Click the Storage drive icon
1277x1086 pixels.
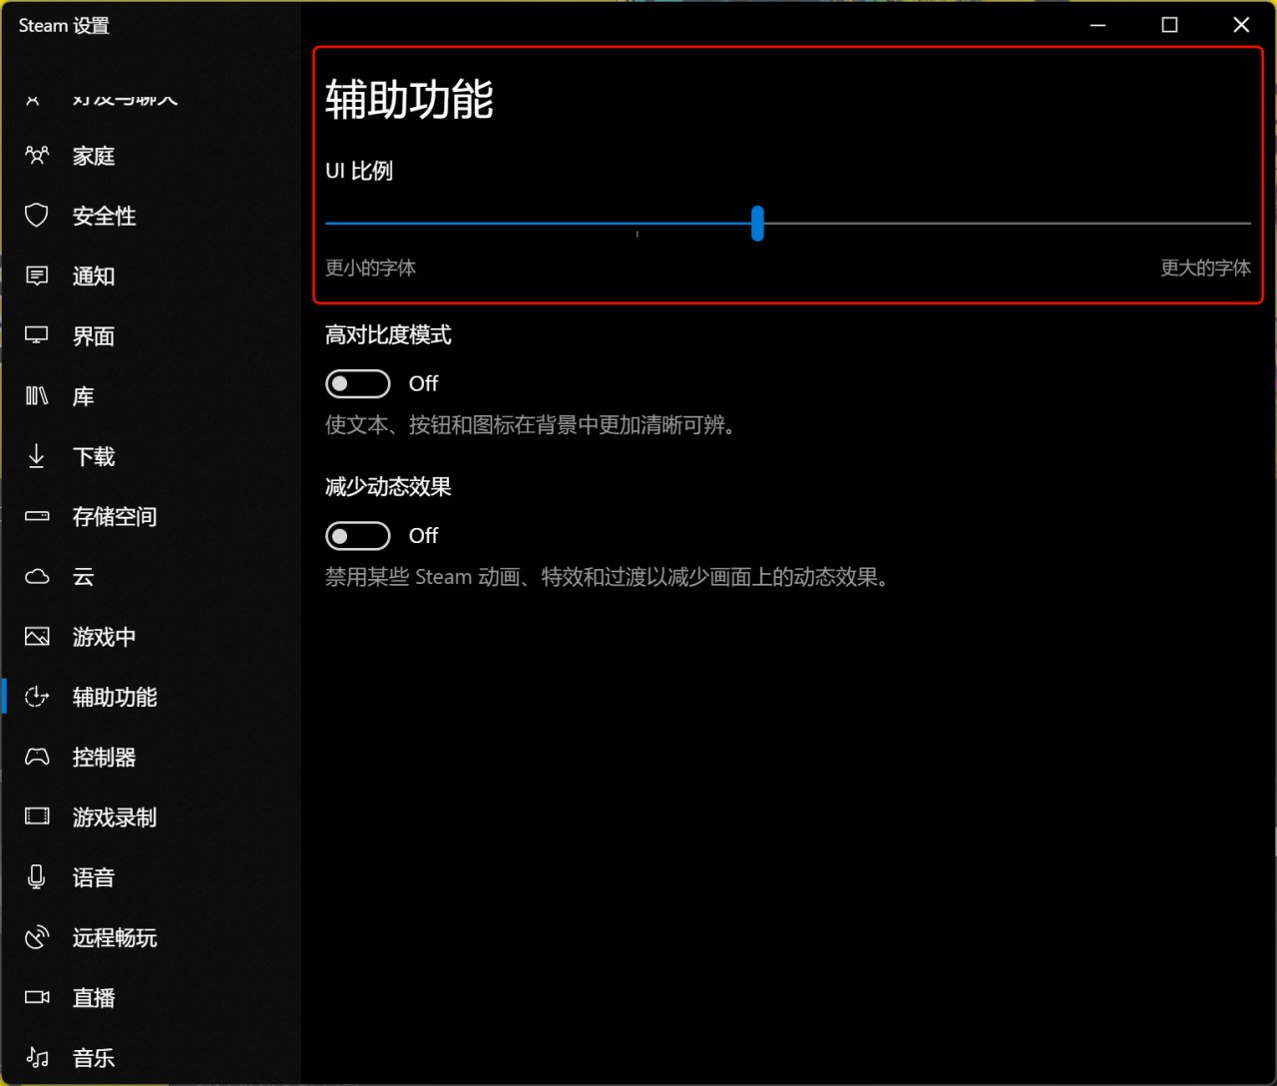click(x=37, y=516)
